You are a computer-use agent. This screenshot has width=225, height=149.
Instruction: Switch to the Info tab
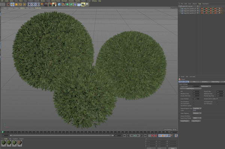pyautogui.click(x=194, y=82)
